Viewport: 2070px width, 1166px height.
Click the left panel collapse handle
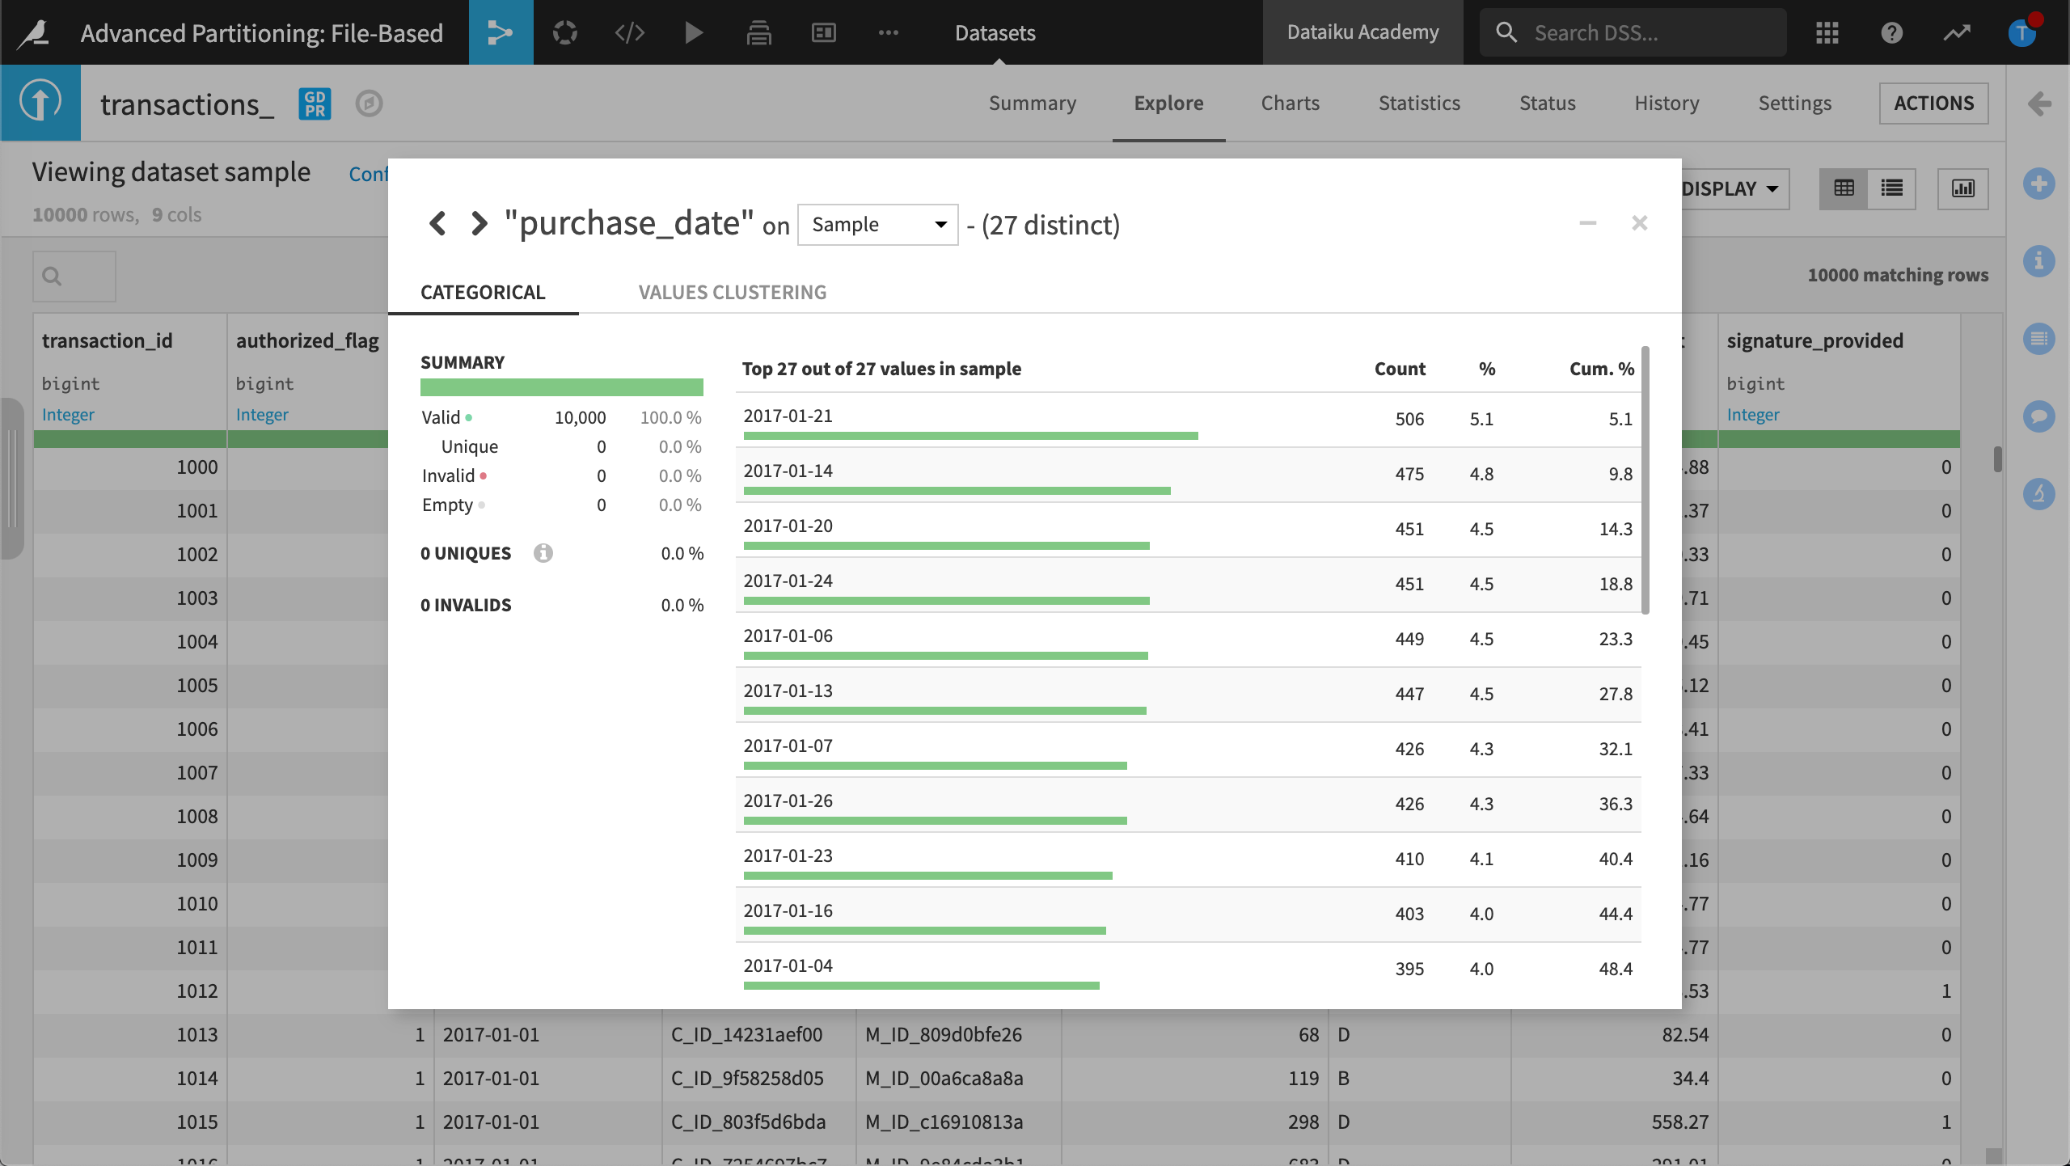pos(11,479)
